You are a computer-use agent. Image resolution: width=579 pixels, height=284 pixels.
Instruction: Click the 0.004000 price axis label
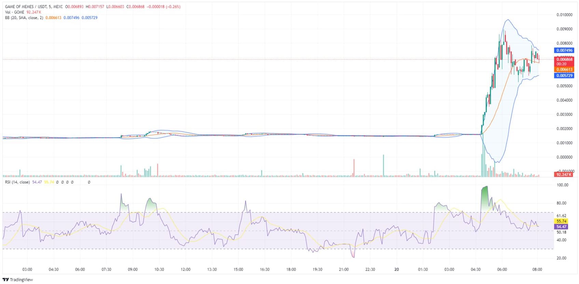(564, 100)
